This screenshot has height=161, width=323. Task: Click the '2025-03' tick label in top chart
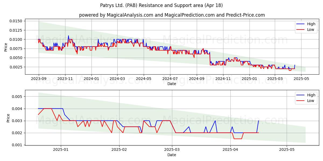click(x=275, y=79)
